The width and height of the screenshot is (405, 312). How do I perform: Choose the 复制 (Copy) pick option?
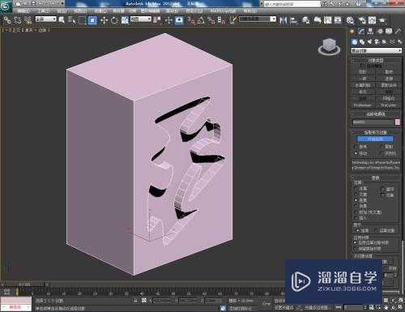[x=382, y=147]
